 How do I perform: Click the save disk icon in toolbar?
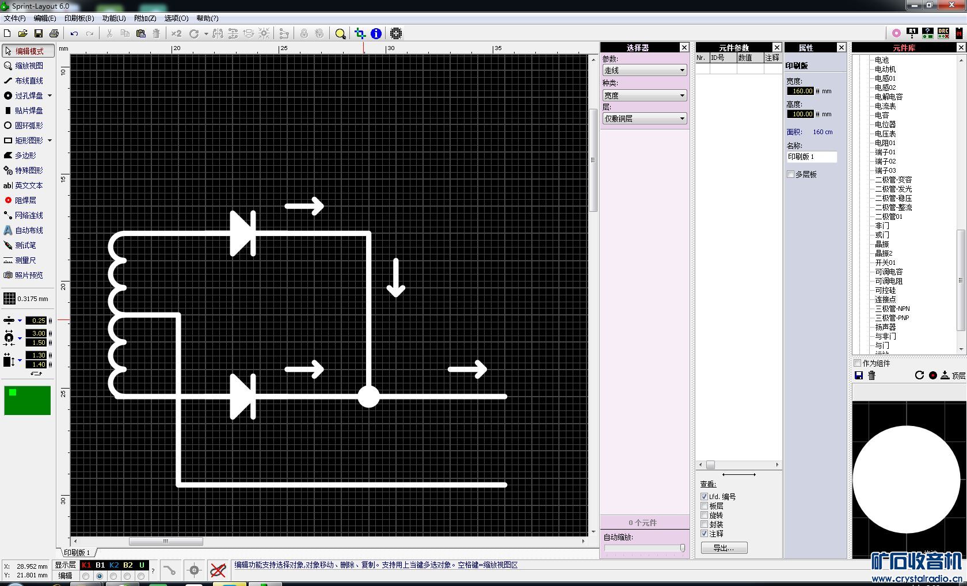pos(39,33)
